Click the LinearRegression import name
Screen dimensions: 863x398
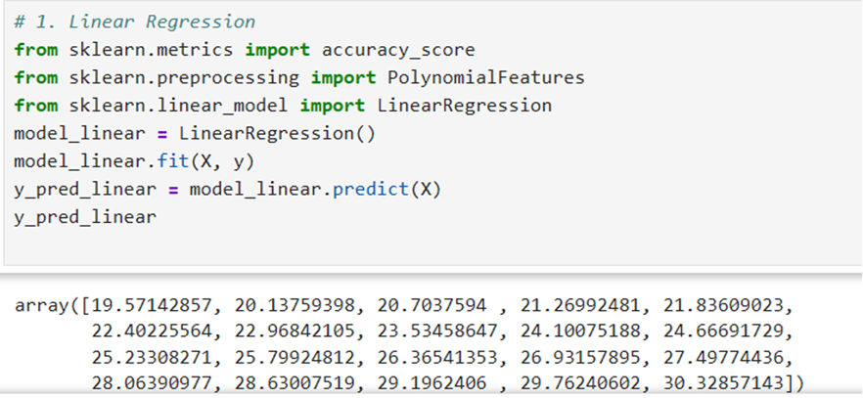pos(464,106)
